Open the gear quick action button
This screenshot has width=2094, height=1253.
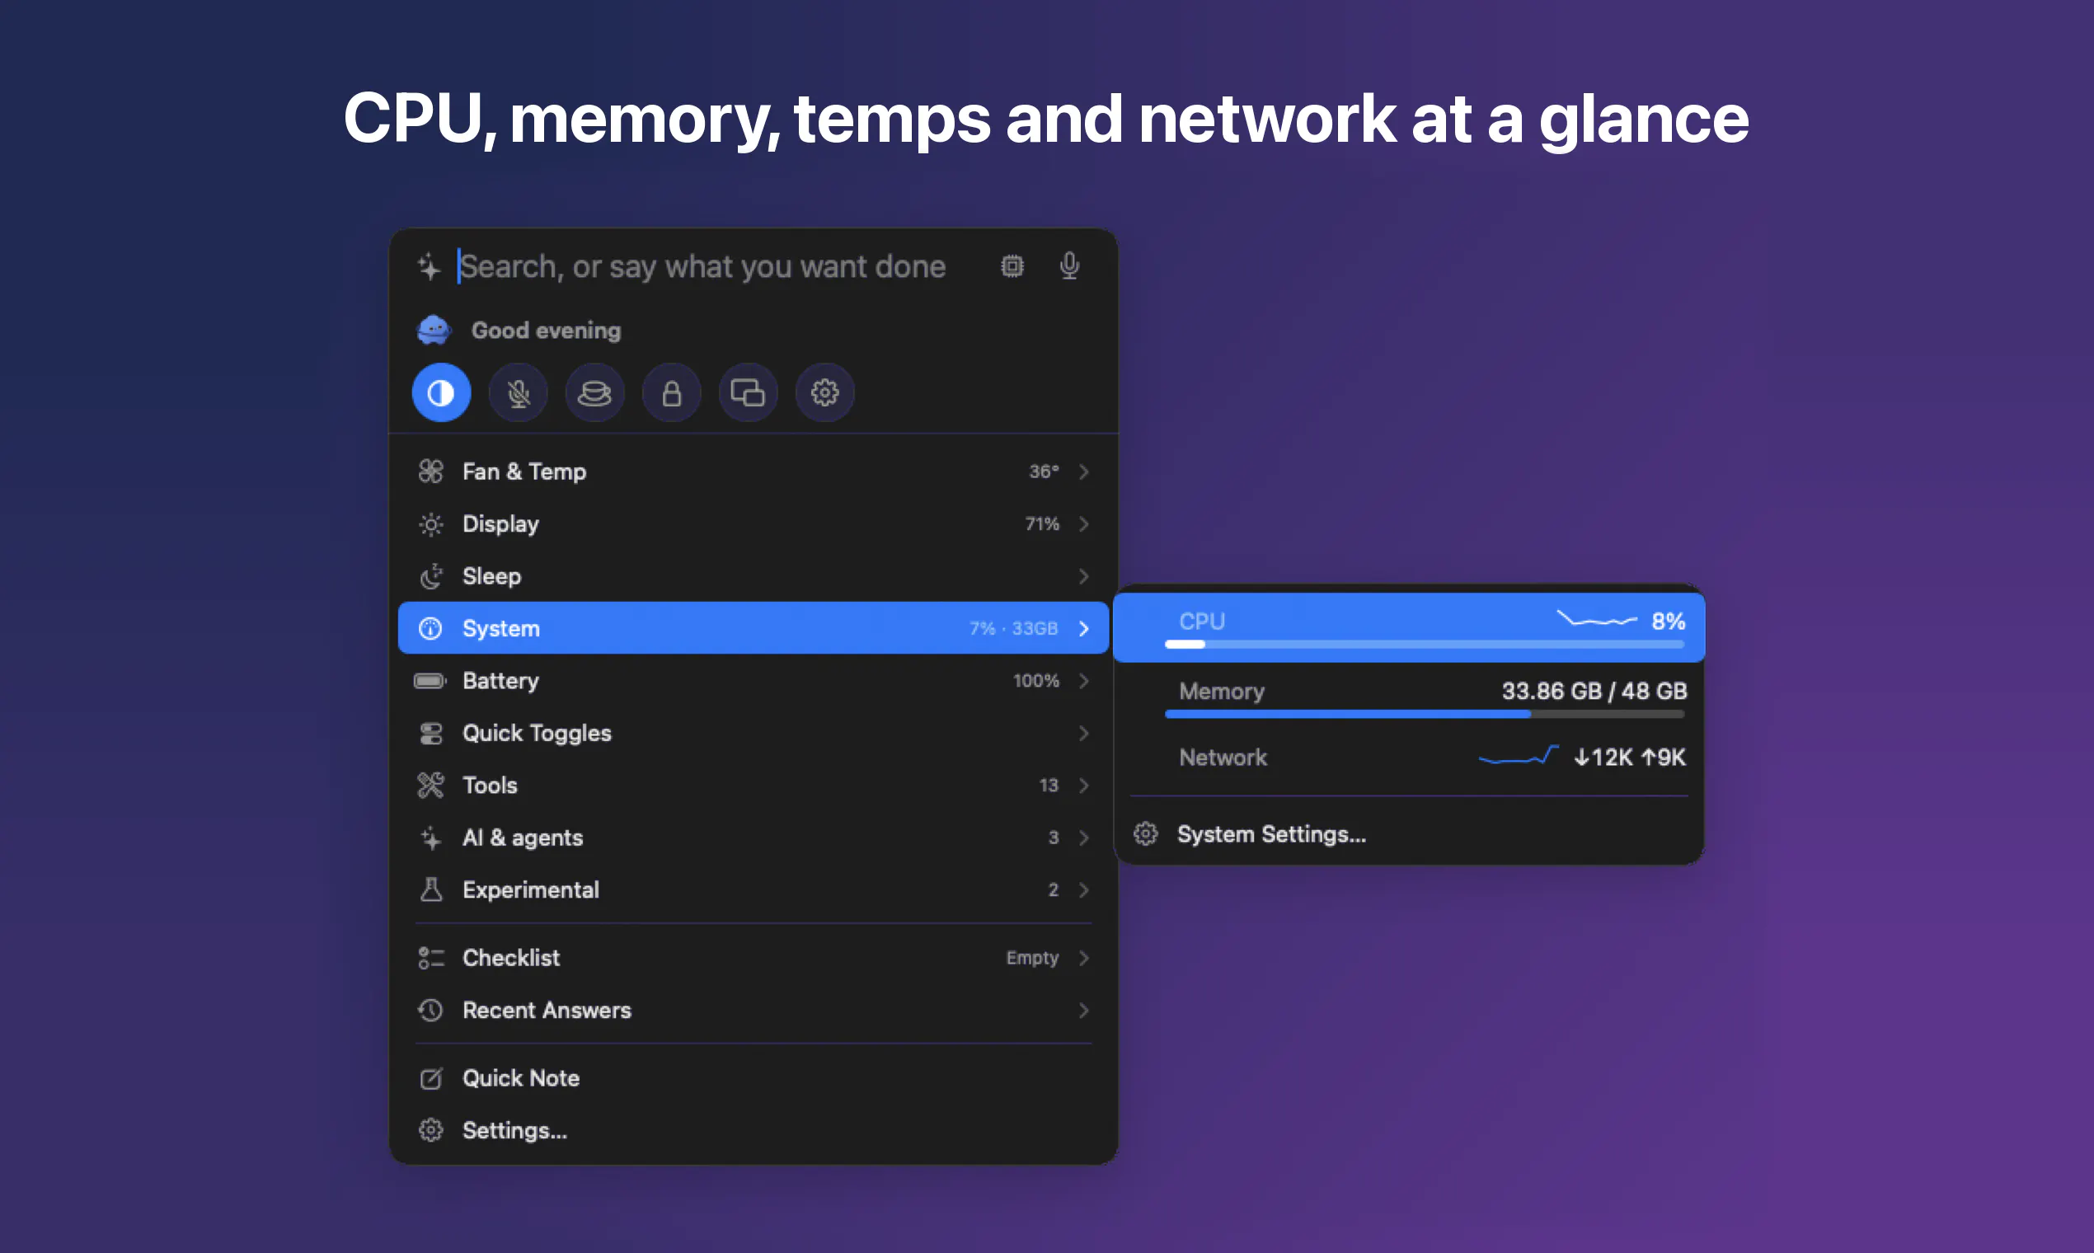tap(825, 392)
